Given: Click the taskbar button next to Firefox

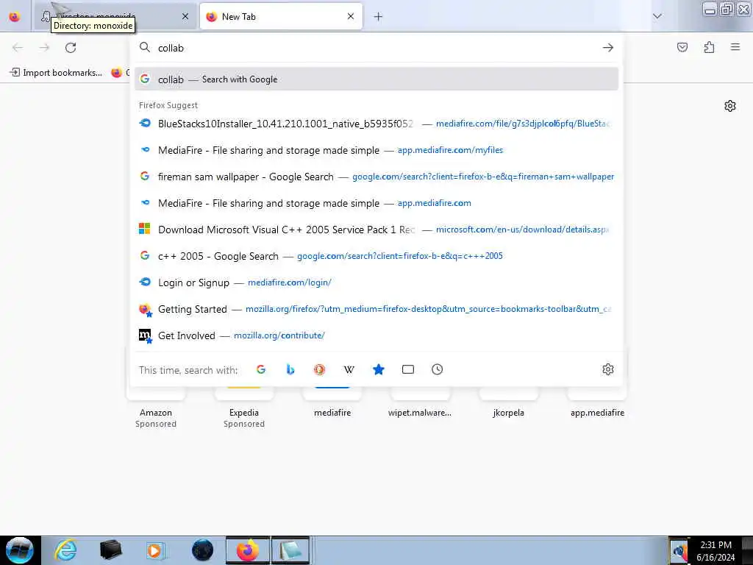Looking at the screenshot, I should pyautogui.click(x=290, y=550).
